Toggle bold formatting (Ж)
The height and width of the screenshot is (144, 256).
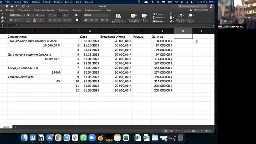(11, 20)
